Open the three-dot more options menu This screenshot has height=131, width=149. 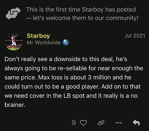tap(118, 123)
